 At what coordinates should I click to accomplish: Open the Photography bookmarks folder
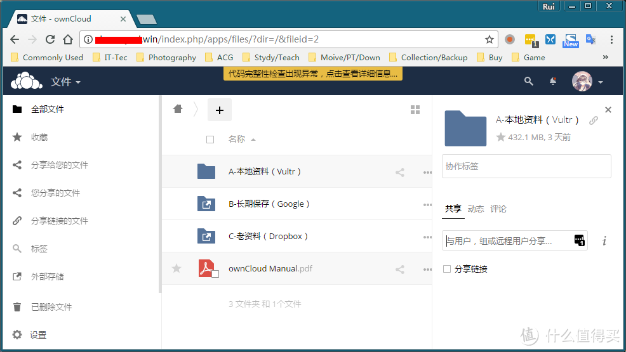pyautogui.click(x=166, y=58)
